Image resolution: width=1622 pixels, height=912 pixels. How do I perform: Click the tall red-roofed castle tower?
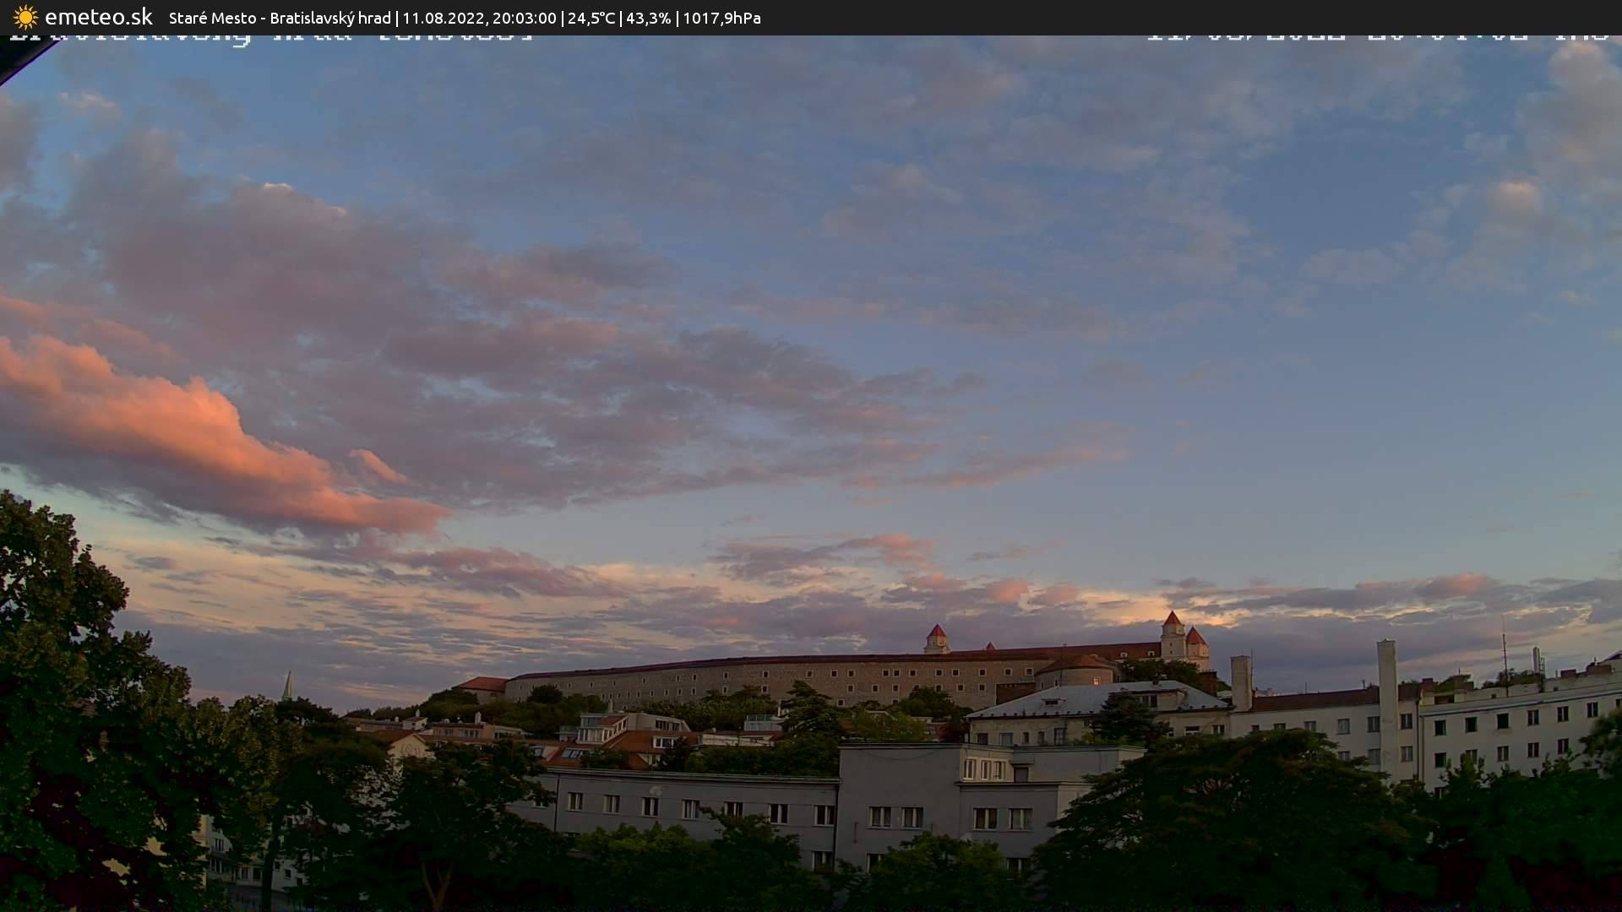[x=1173, y=634]
